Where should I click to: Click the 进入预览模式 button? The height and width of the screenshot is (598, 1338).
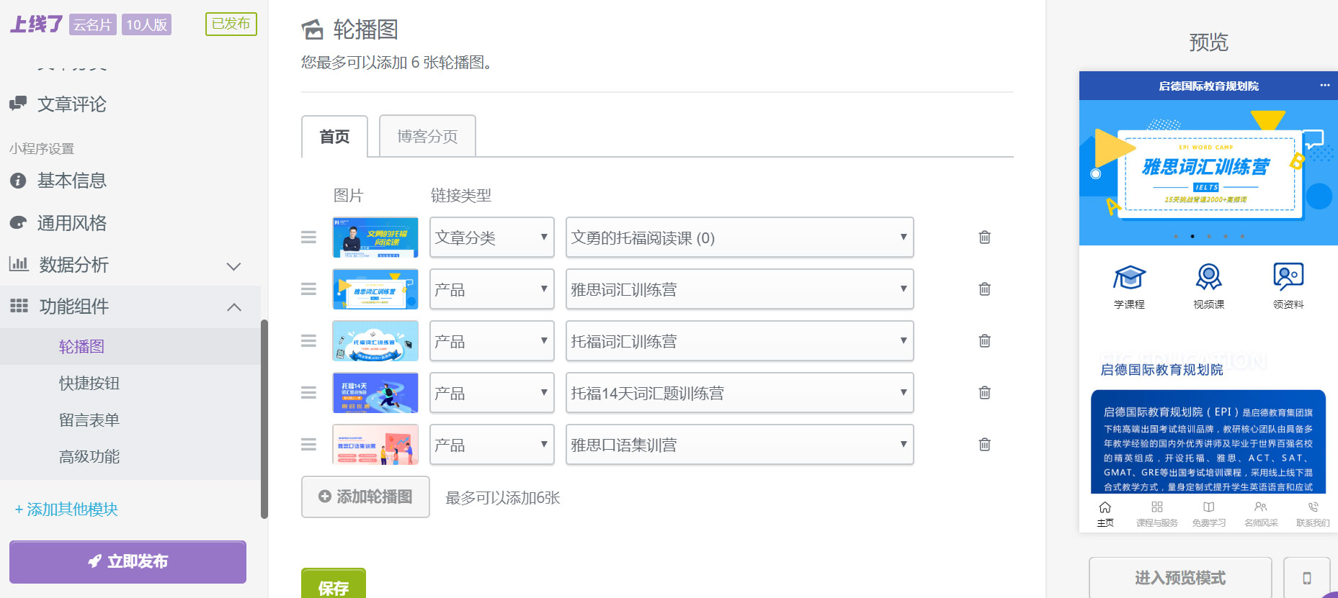point(1180,578)
